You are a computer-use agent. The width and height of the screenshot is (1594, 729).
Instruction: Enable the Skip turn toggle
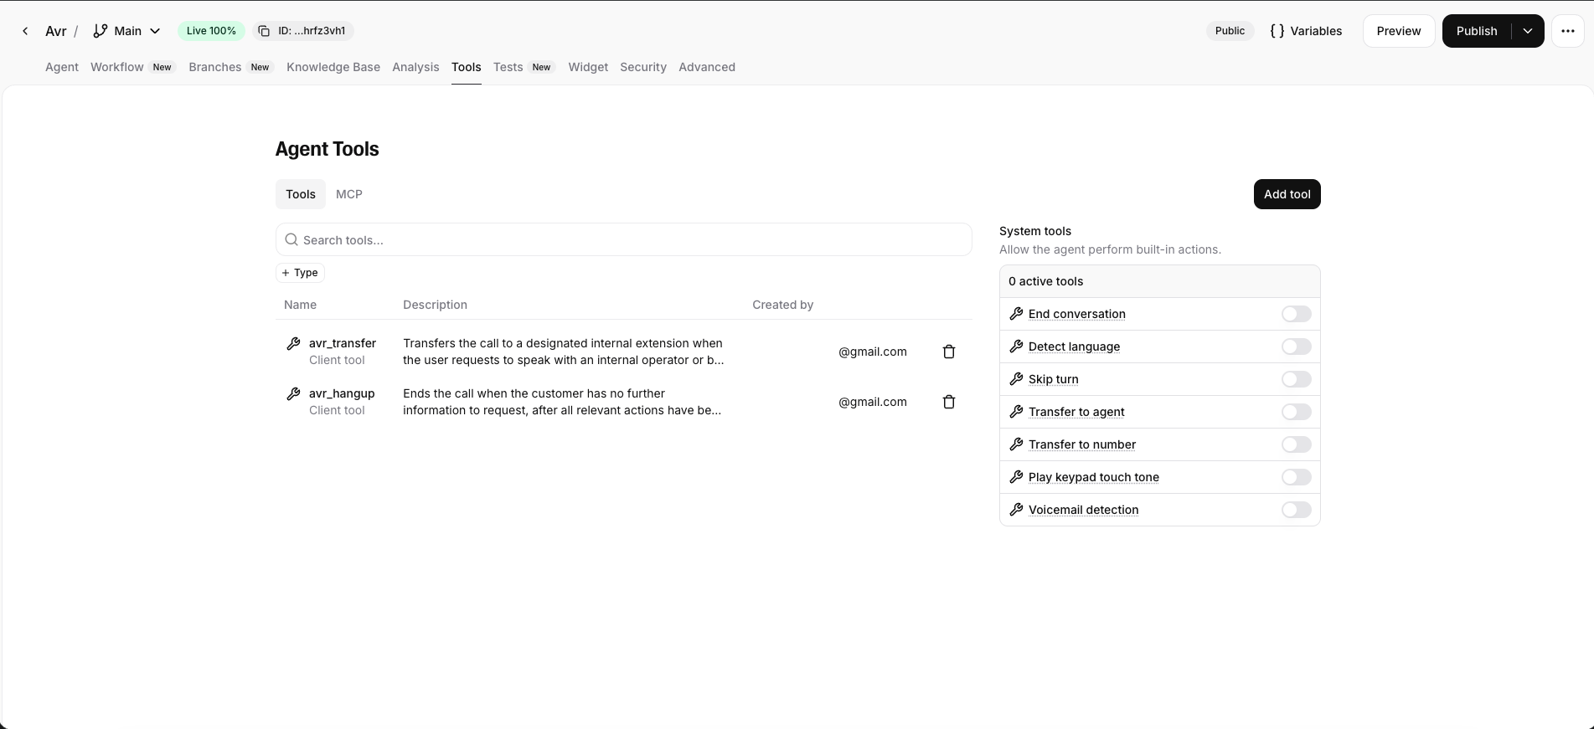pyautogui.click(x=1296, y=379)
